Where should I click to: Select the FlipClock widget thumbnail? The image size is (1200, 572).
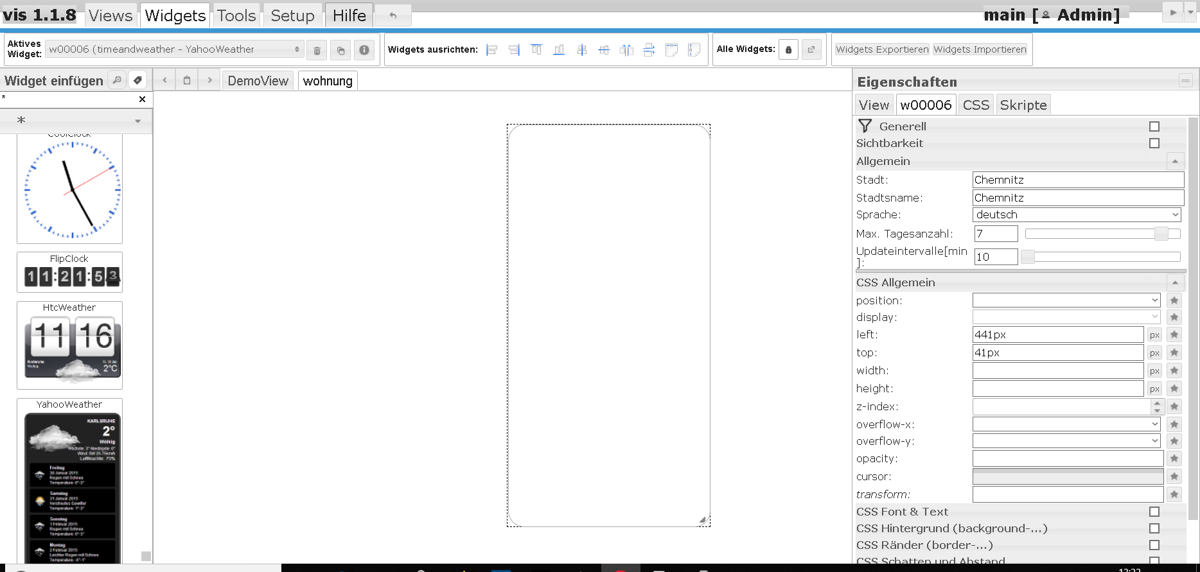pos(69,272)
